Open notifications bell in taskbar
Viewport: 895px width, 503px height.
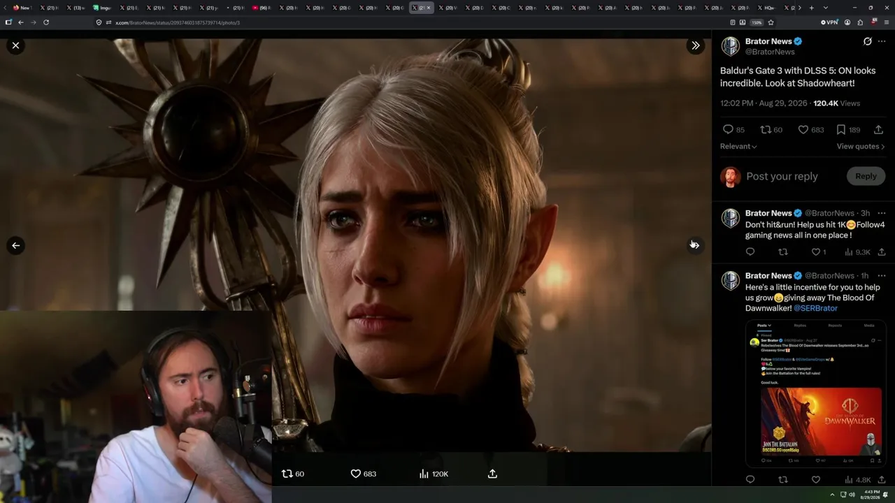pos(886,495)
